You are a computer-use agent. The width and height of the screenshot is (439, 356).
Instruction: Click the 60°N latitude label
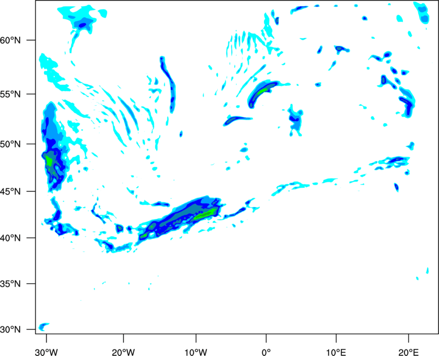pyautogui.click(x=10, y=41)
